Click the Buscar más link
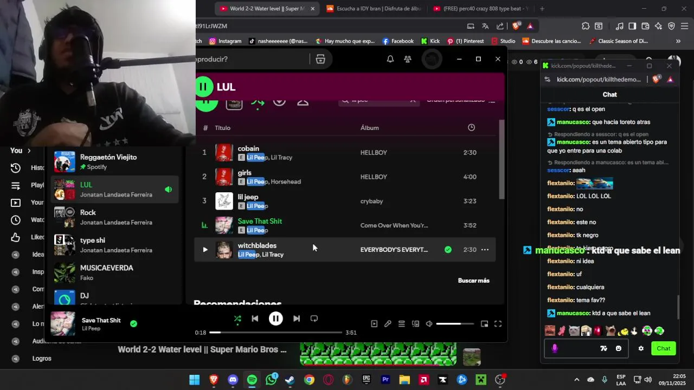The height and width of the screenshot is (390, 694). (x=474, y=281)
